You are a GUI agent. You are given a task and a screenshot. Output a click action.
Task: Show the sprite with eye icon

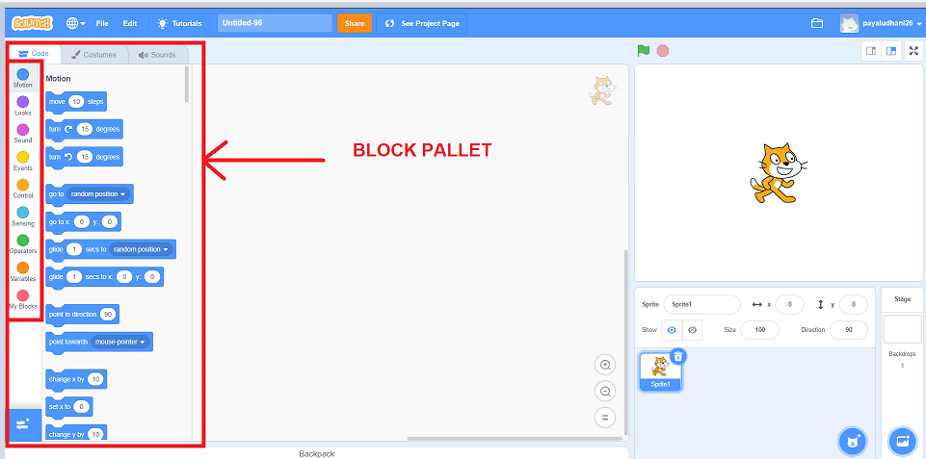[x=674, y=330]
